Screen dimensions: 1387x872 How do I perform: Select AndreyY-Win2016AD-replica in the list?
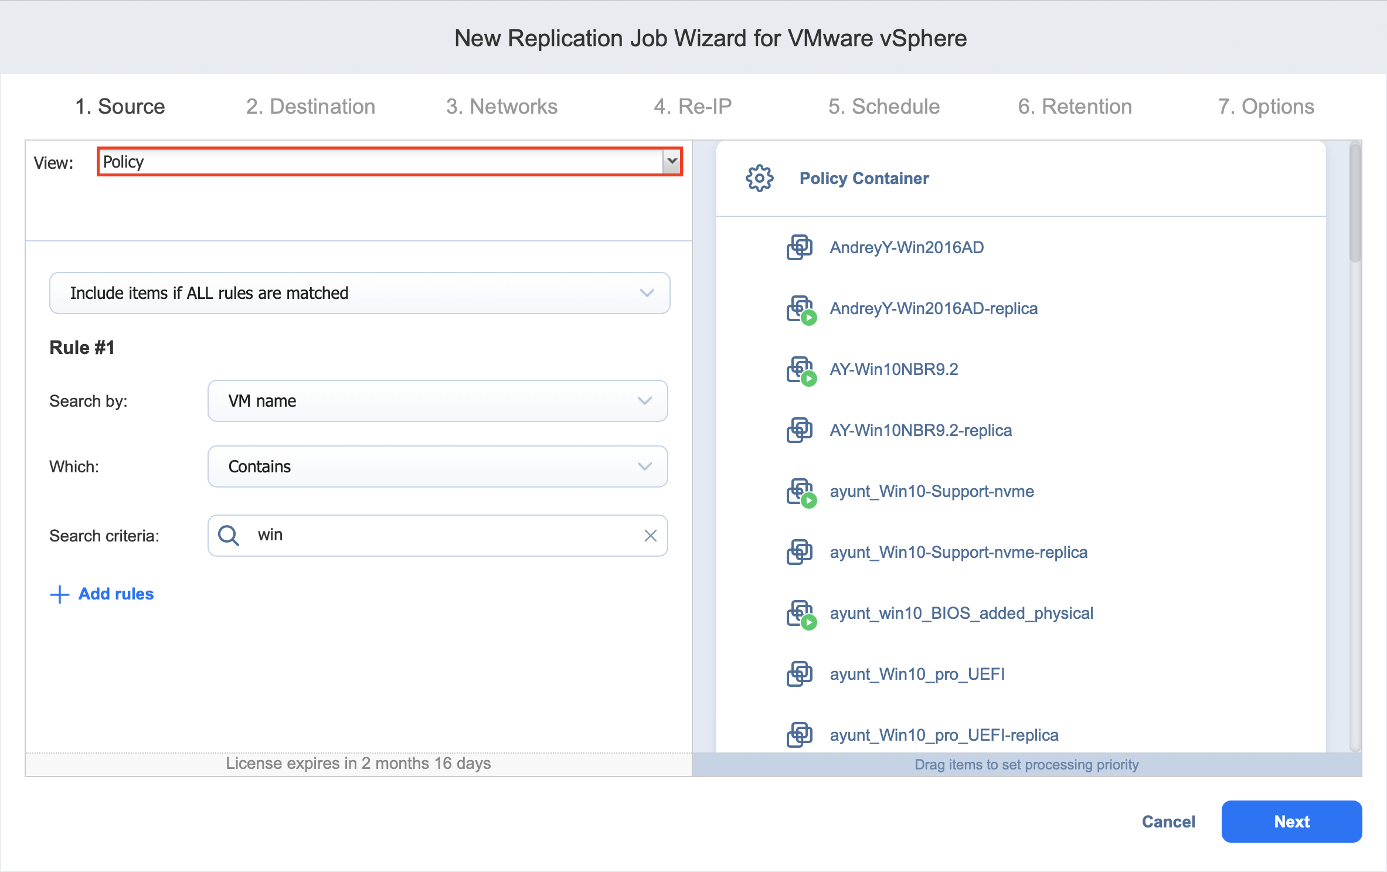coord(934,308)
